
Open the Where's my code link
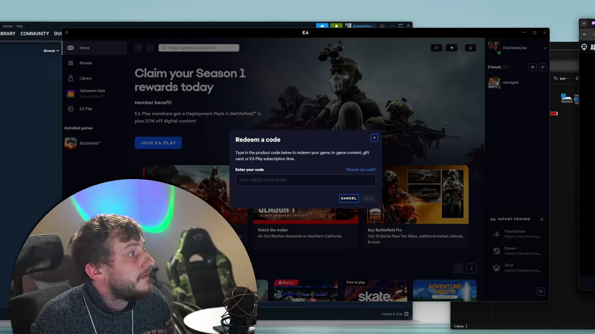[x=361, y=170]
